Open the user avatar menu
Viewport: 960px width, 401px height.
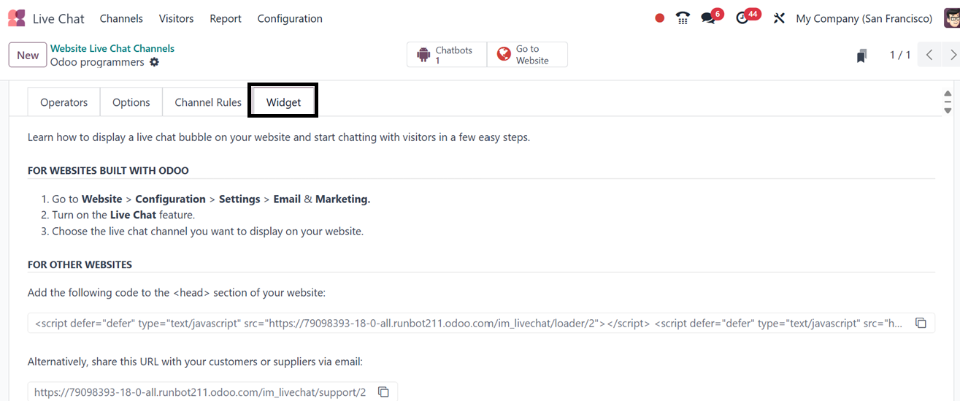pos(951,18)
